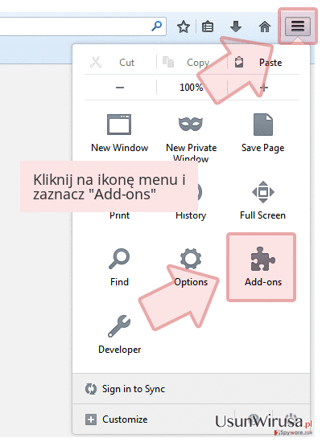Click Sign in to Sync

click(x=125, y=389)
